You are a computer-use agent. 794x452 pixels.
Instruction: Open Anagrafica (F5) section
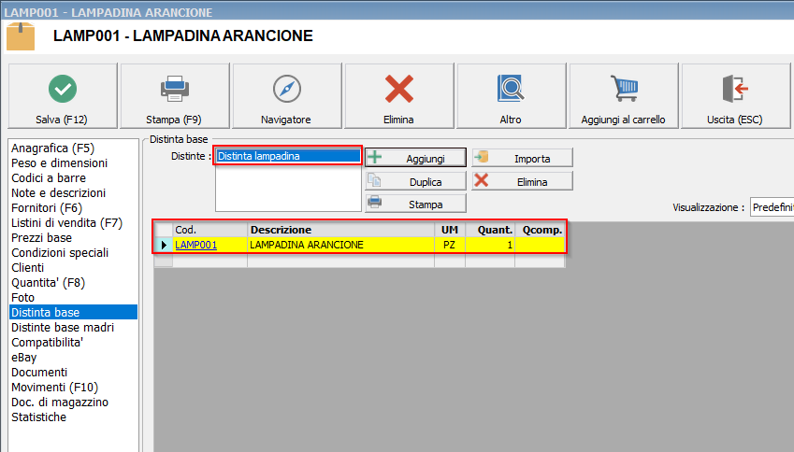point(51,148)
